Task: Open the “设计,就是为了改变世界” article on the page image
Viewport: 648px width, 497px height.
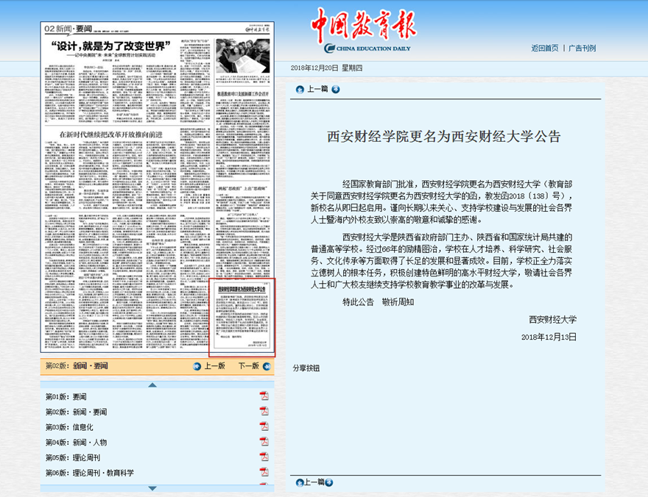Action: click(x=110, y=46)
